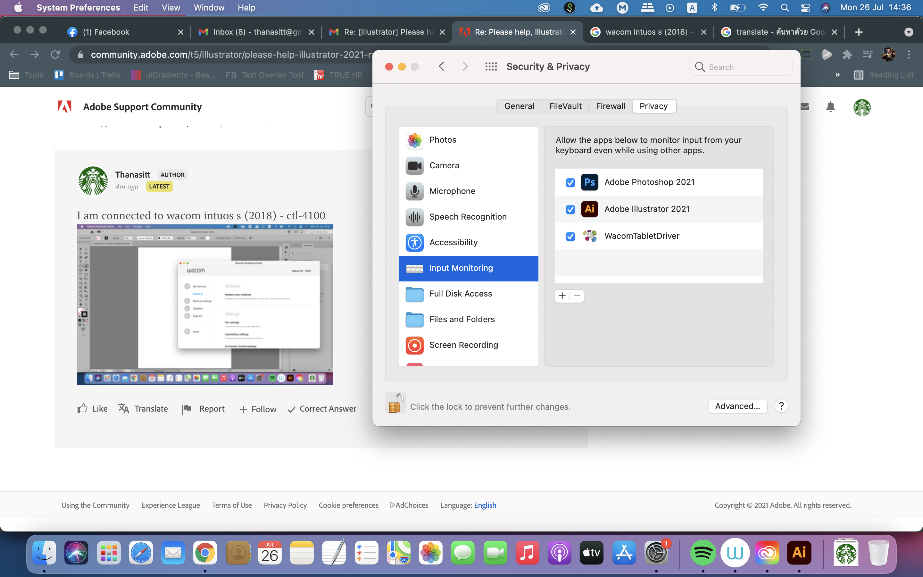Open the Terms of Use link

tap(231, 505)
